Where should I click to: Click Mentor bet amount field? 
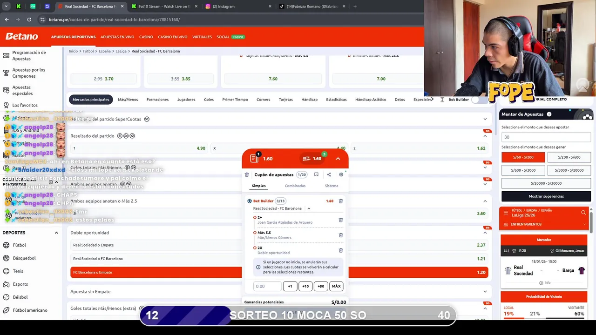tap(546, 137)
